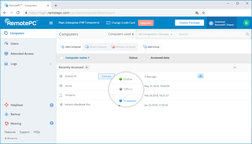Select all computers checkbox
This screenshot has width=252, height=144.
(x=61, y=58)
